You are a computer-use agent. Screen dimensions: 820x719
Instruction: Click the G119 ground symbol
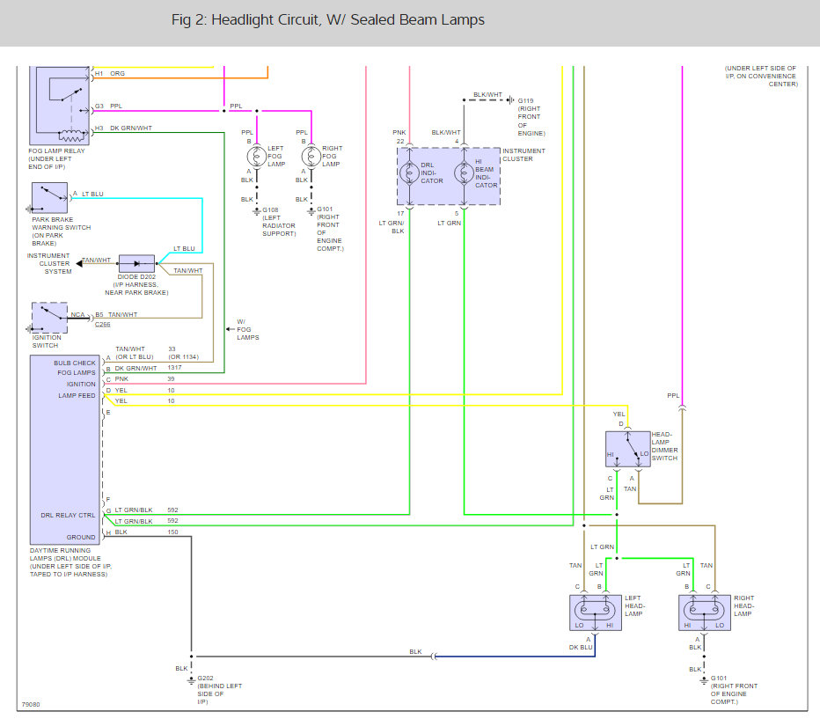click(x=510, y=99)
